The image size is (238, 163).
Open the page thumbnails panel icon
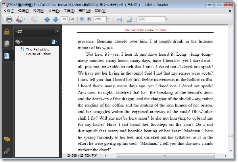click(x=7, y=44)
